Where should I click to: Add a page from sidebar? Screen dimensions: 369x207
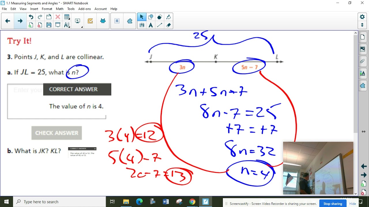(x=364, y=184)
